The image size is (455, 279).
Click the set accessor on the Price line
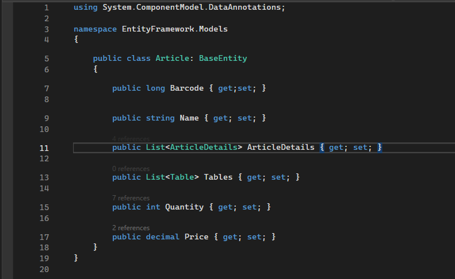pyautogui.click(x=254, y=237)
